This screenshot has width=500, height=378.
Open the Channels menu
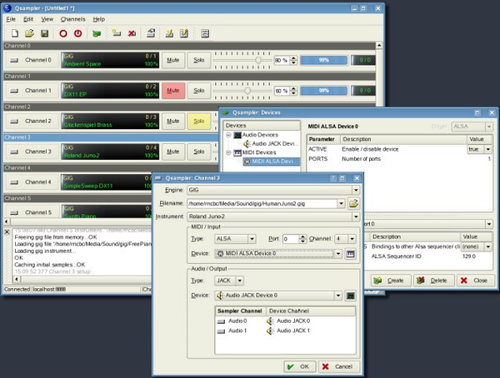73,19
